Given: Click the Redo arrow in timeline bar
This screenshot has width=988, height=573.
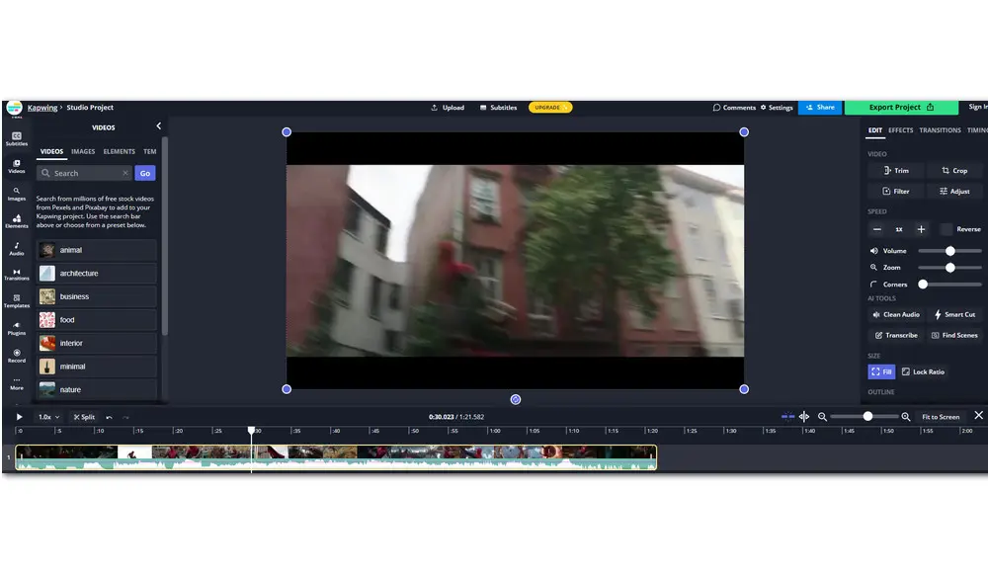Looking at the screenshot, I should coord(125,417).
